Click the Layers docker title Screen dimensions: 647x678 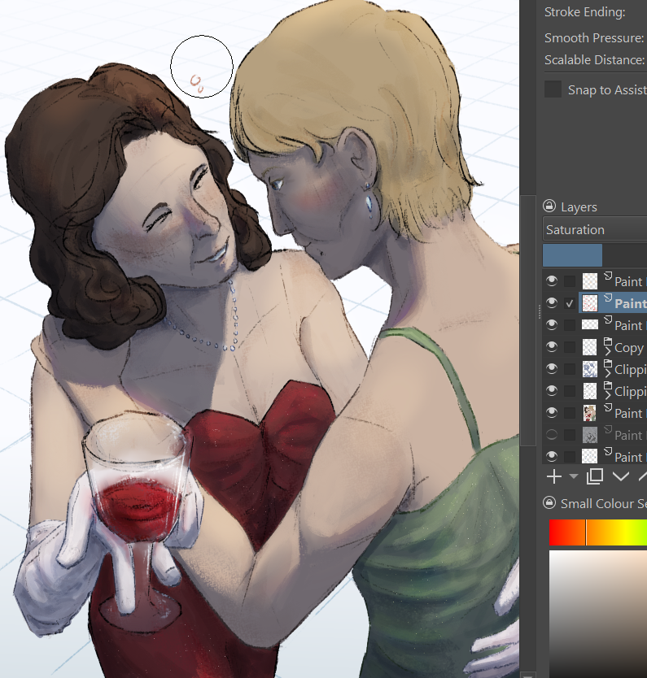coord(579,207)
